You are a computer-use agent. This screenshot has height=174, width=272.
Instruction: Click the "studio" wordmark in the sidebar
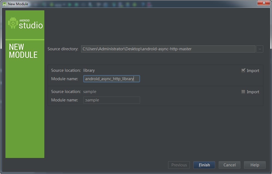31,26
